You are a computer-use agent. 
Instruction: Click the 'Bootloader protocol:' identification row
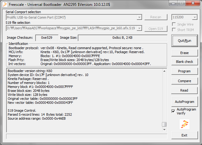pyautogui.click(x=76, y=48)
